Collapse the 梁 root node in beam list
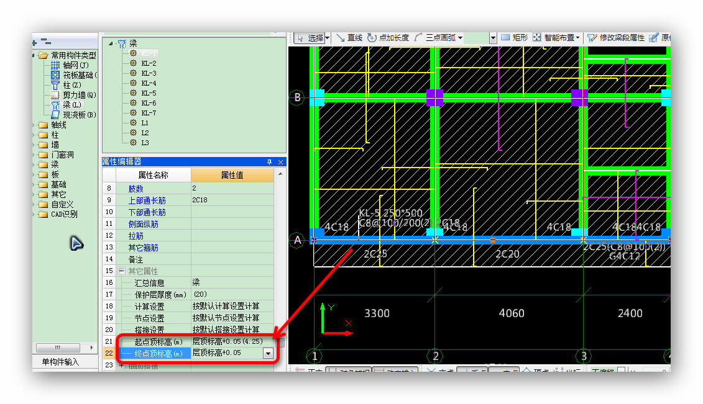The width and height of the screenshot is (703, 404). [x=111, y=43]
